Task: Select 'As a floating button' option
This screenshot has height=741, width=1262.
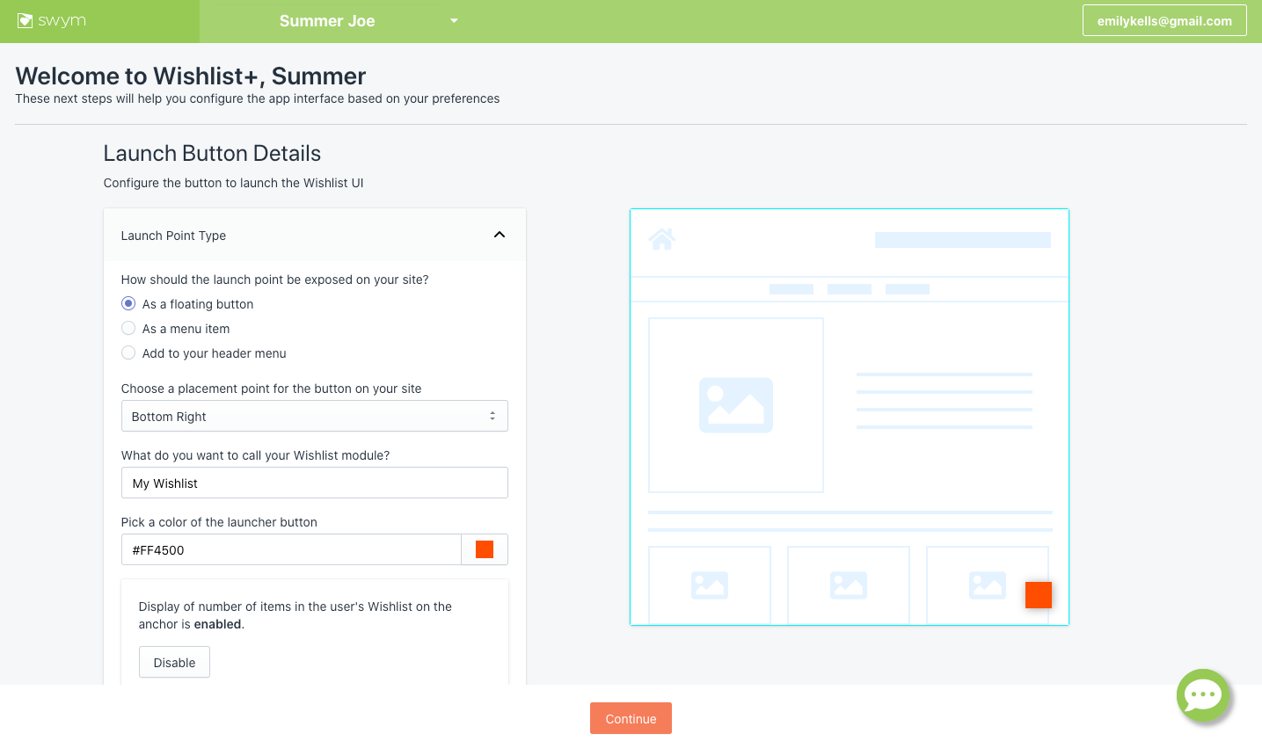Action: pos(128,304)
